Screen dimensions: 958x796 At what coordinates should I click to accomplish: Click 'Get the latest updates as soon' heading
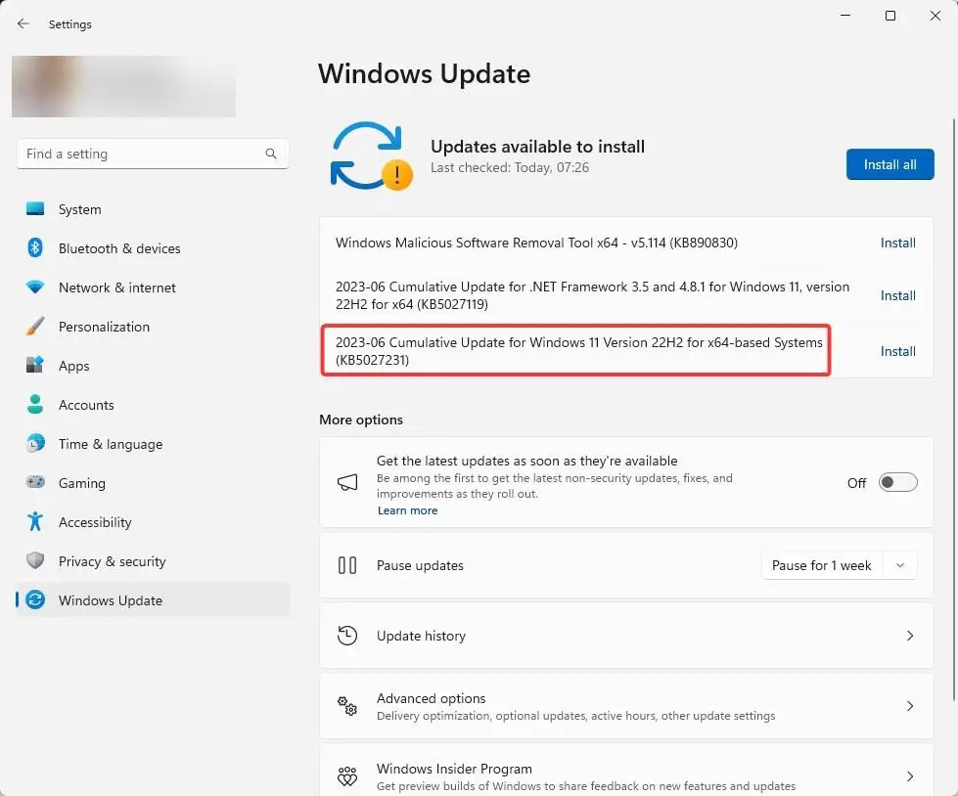pyautogui.click(x=526, y=461)
